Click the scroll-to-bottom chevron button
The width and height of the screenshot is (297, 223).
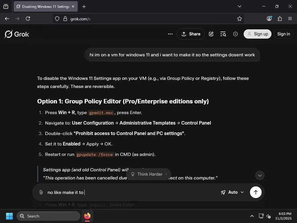(260, 175)
